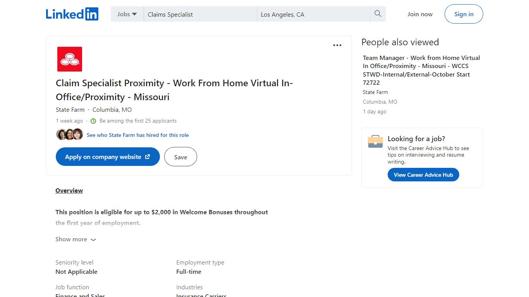Screen dimensions: 529x297
Task: Click the Sign in button
Action: coord(464,14)
